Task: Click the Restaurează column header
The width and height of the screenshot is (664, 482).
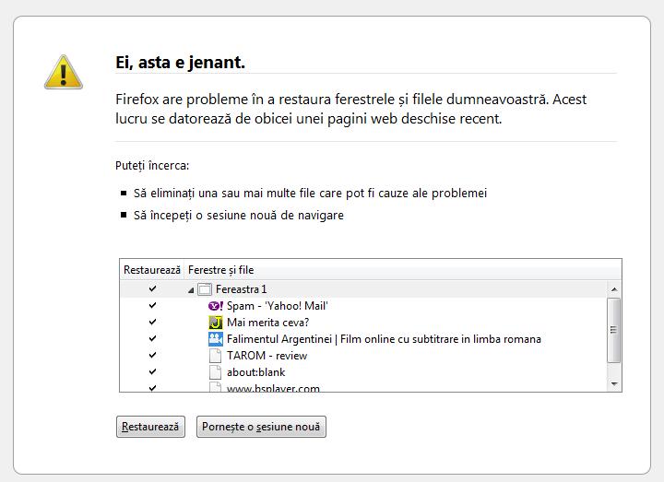Action: click(x=152, y=270)
